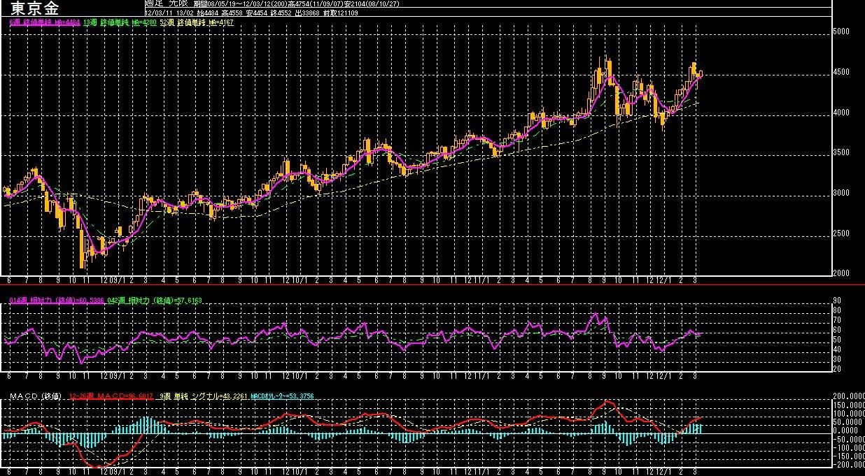Select the 52週 終値単純 MA=4167 legend
Screen dimensions: 865x476
point(197,22)
